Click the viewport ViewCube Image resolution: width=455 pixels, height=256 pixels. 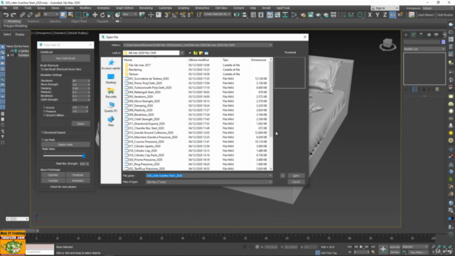(x=387, y=44)
